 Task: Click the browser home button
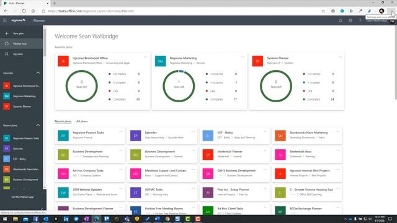33,11
